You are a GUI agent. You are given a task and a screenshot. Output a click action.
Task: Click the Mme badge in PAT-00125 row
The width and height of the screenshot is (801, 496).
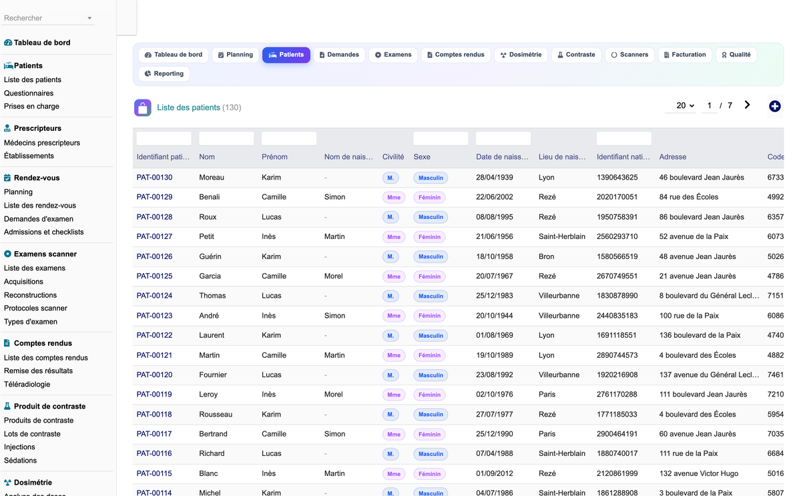click(x=394, y=276)
